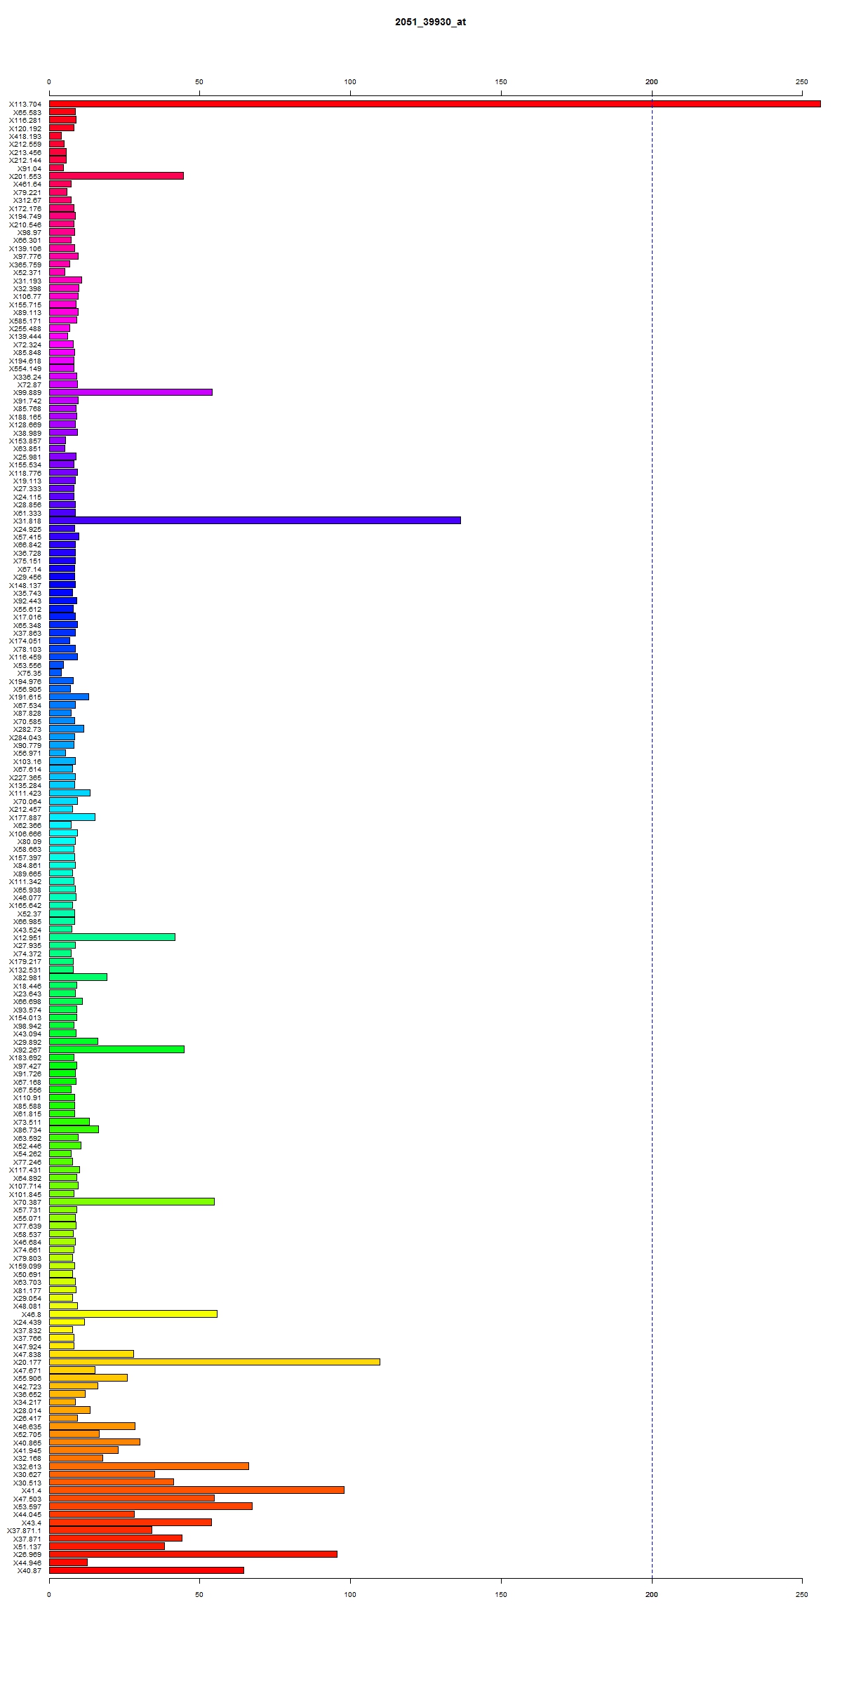Select the X55.906 label
Viewport: 842px width, 1684px height.
pos(27,1378)
